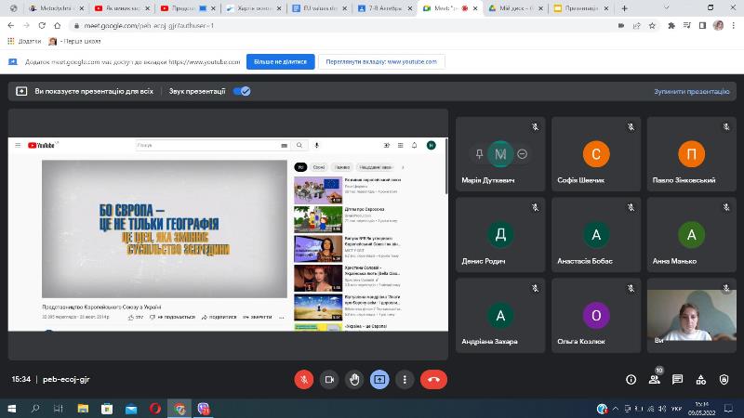
Task: Open the activities panel
Action: tap(702, 379)
